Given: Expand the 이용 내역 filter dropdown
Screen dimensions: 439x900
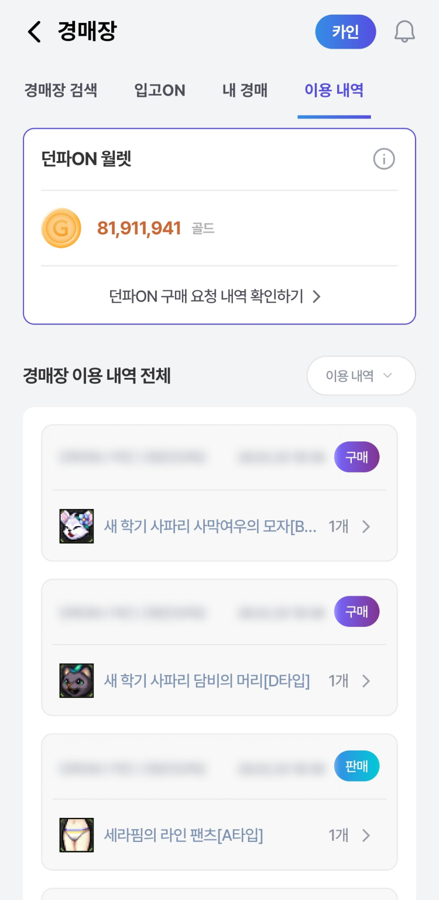Looking at the screenshot, I should tap(361, 376).
